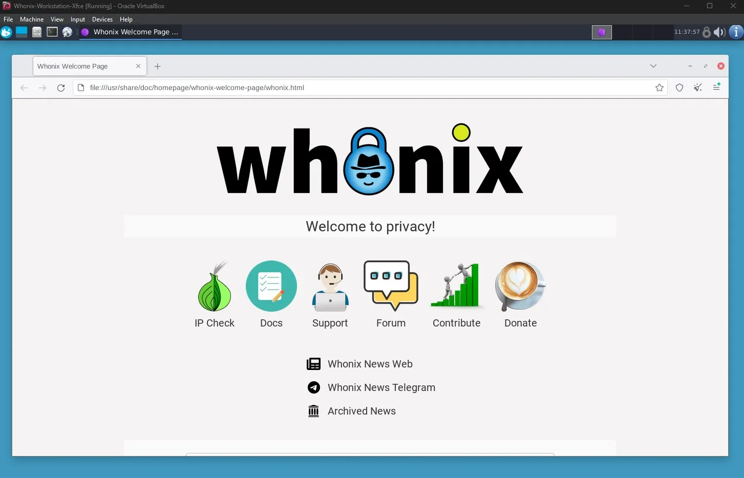Click the Donate coffee cup icon
Image resolution: width=744 pixels, height=478 pixels.
[x=520, y=286]
